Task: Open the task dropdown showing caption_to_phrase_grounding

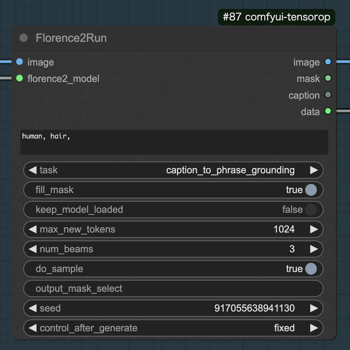Action: pos(230,170)
